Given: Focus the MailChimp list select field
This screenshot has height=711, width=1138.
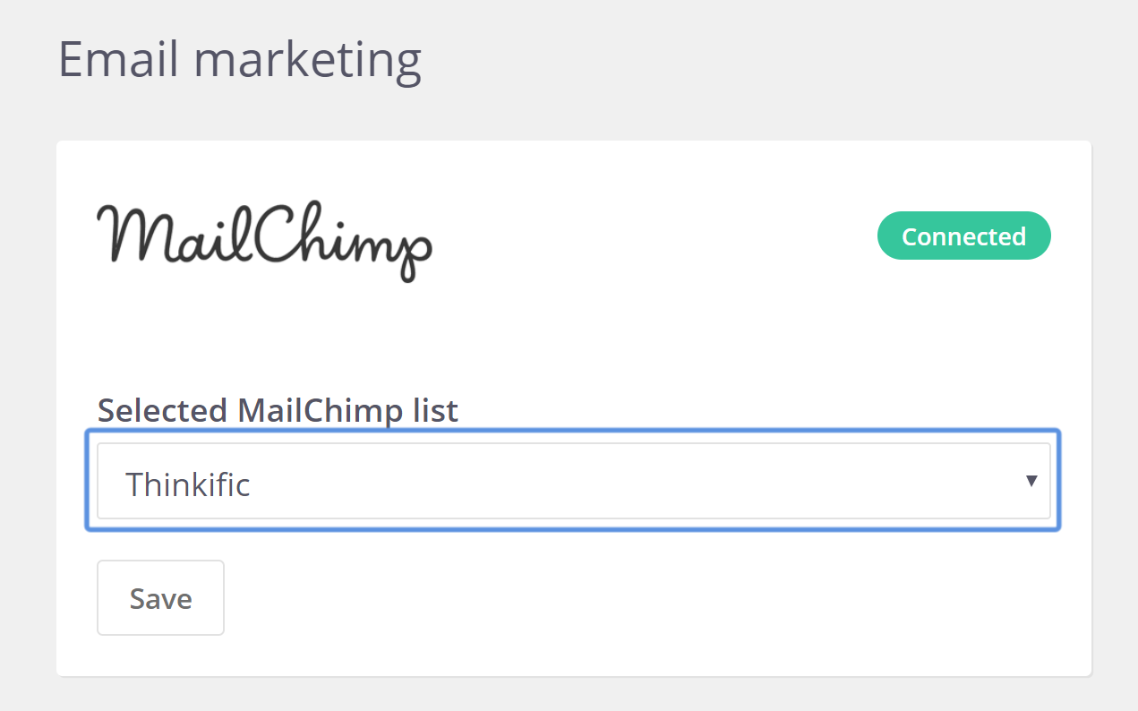Looking at the screenshot, I should (573, 481).
